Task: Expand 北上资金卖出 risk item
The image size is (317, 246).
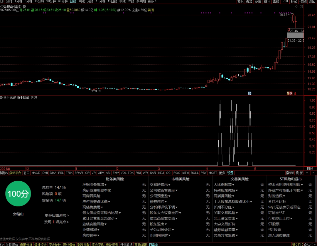Action: coord(226,218)
